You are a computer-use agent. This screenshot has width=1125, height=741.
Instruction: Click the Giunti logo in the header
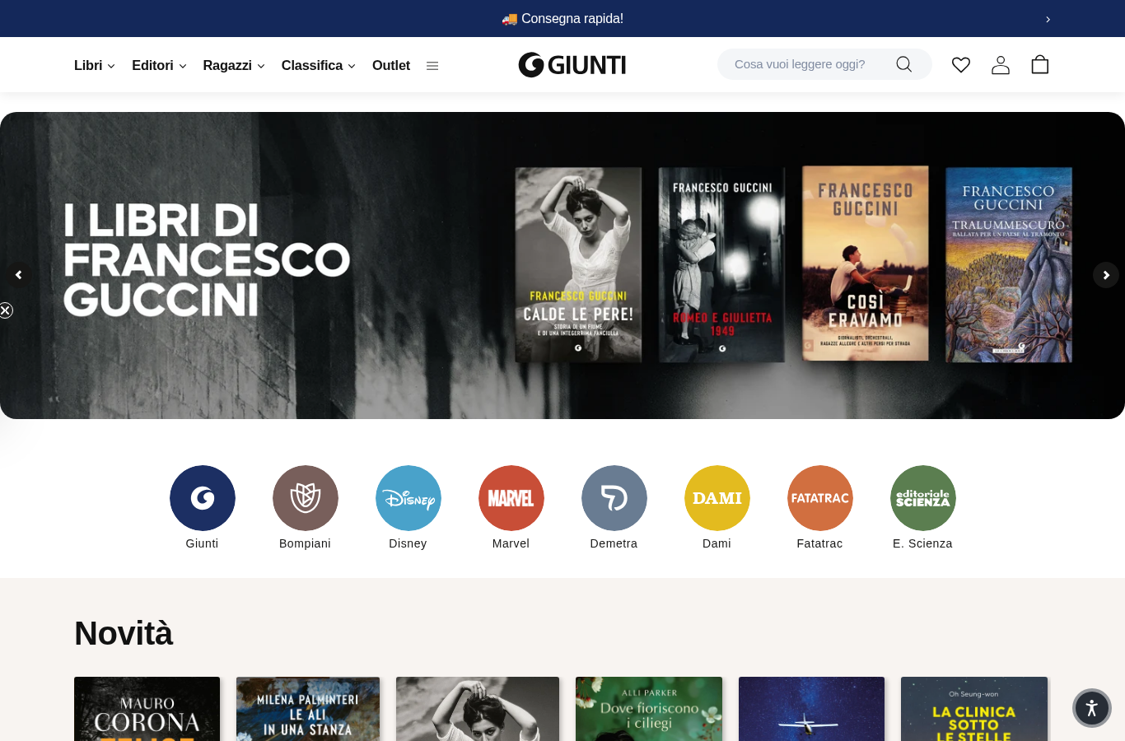click(572, 64)
